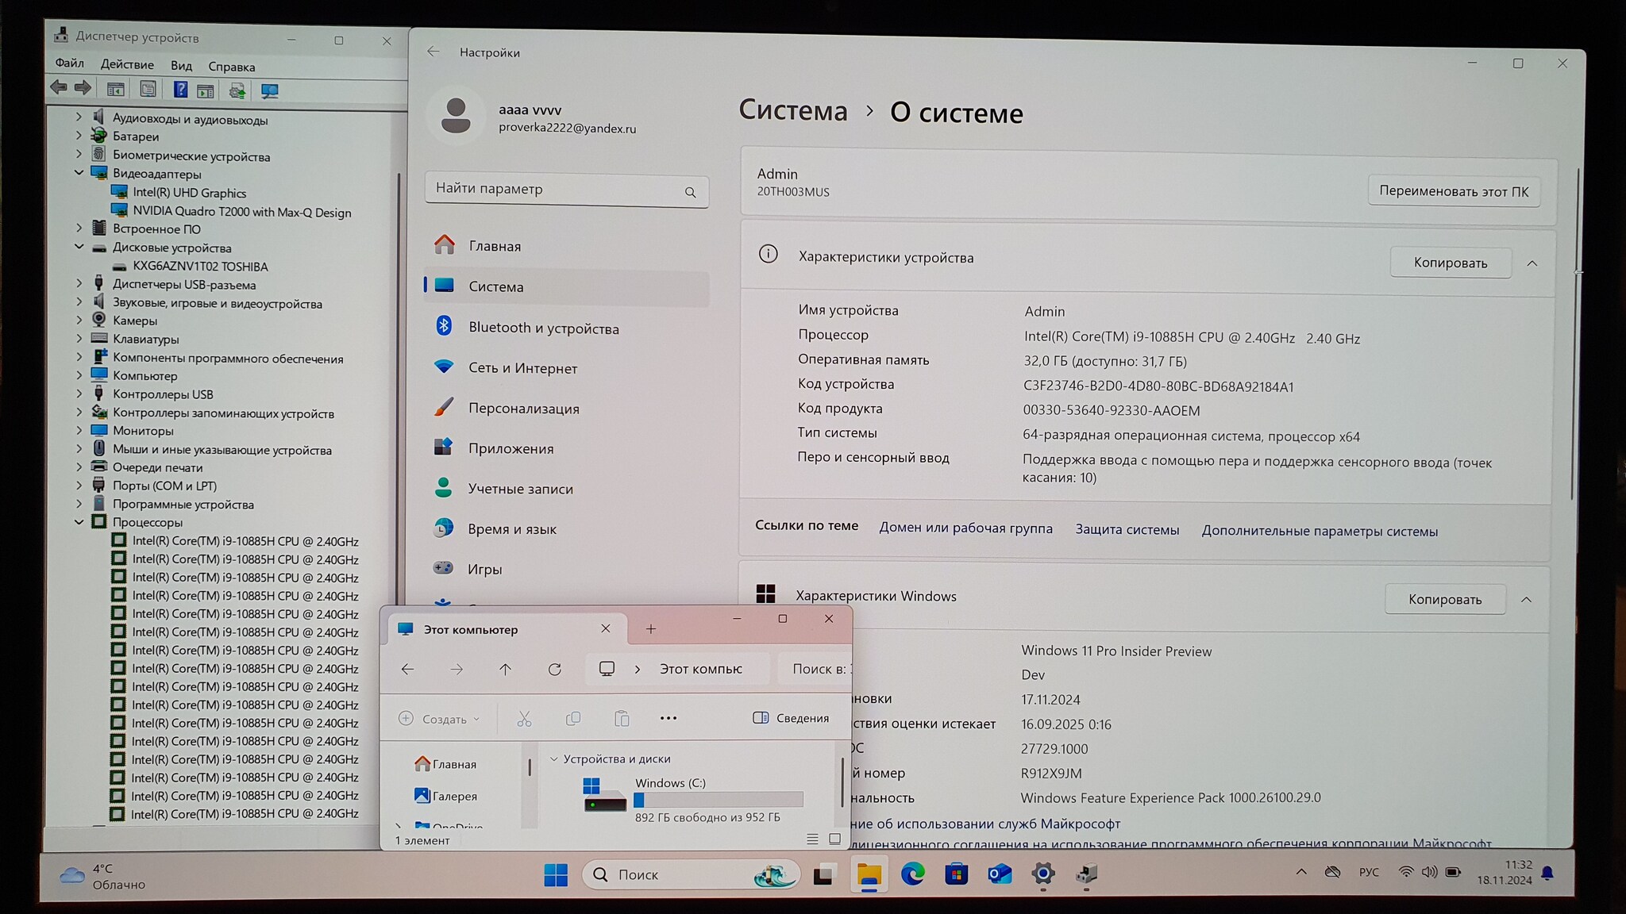Open the Создать dropdown in Explorer

pos(439,719)
